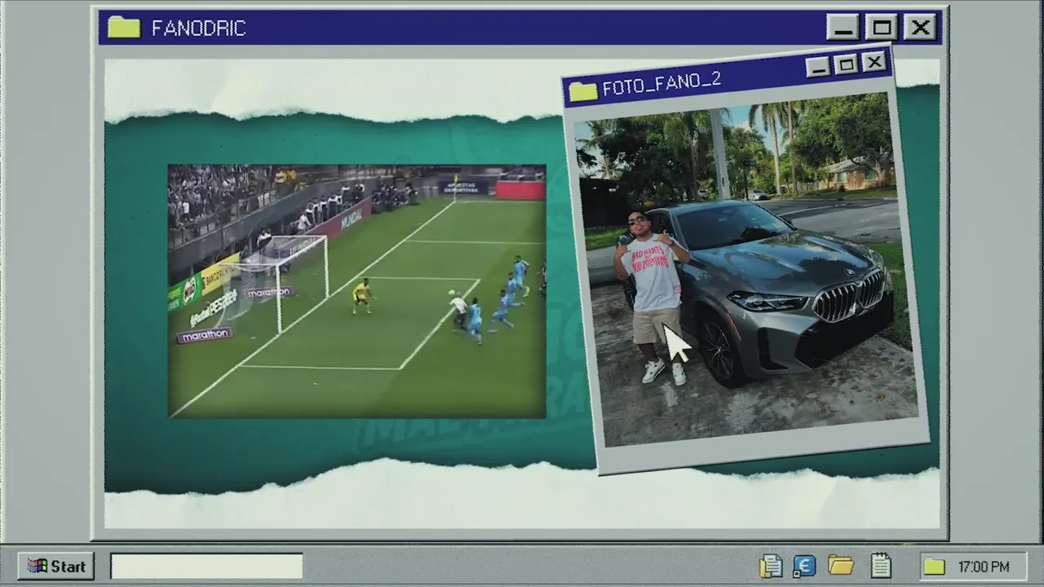Click the soccer match video thumbnail
The image size is (1044, 587).
(x=356, y=291)
